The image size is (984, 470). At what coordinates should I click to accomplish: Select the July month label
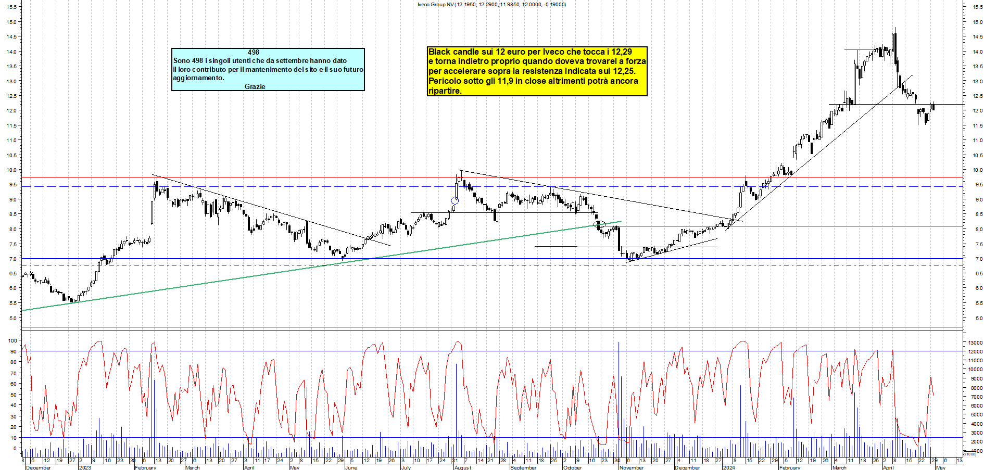pyautogui.click(x=406, y=467)
